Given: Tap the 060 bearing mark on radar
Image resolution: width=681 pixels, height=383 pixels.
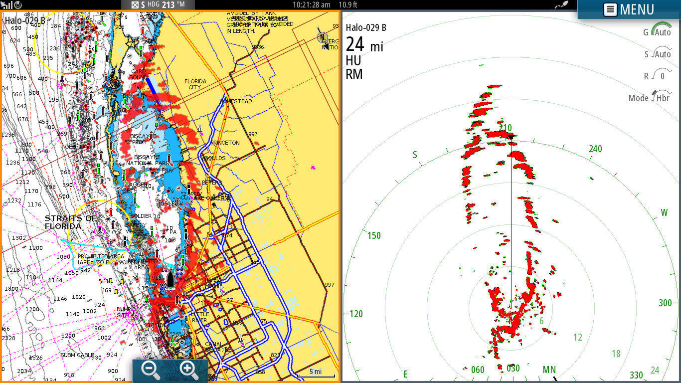Looking at the screenshot, I should pyautogui.click(x=478, y=370).
